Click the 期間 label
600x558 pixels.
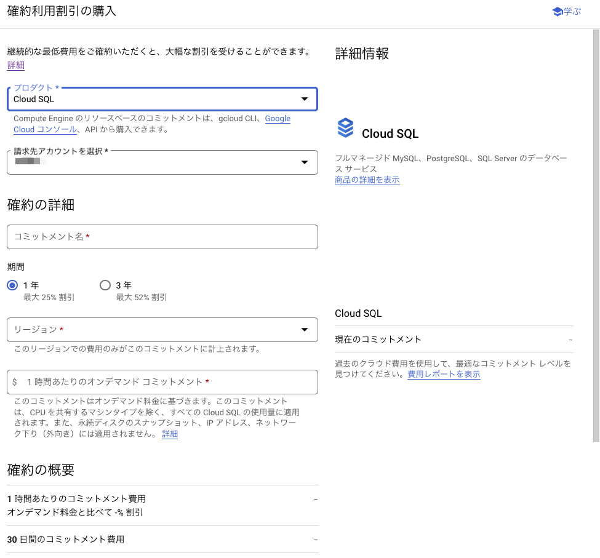15,267
